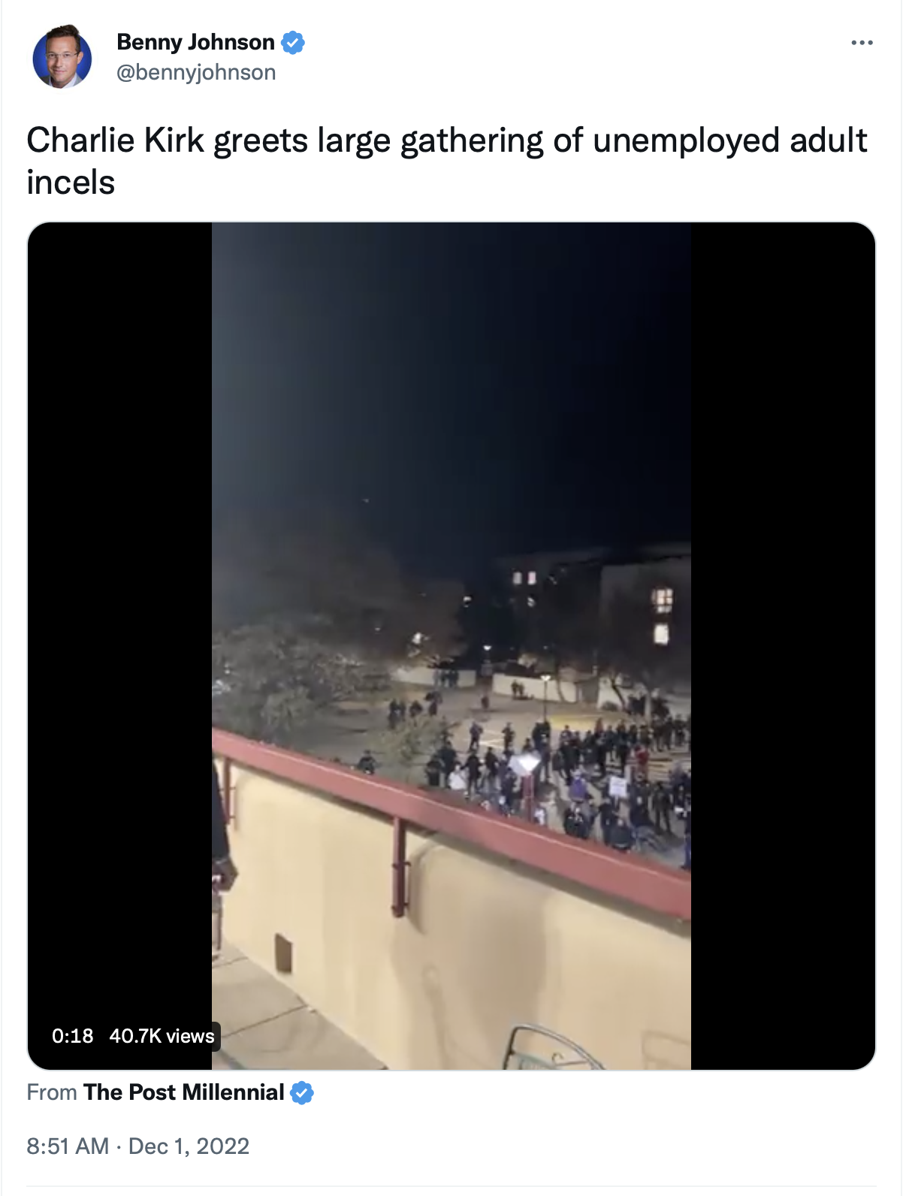Click the 0:18 video duration label
This screenshot has width=906, height=1196.
pyautogui.click(x=73, y=1036)
